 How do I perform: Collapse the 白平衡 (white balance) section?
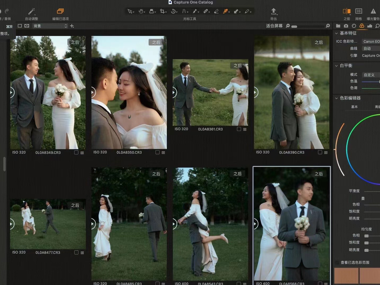click(336, 66)
